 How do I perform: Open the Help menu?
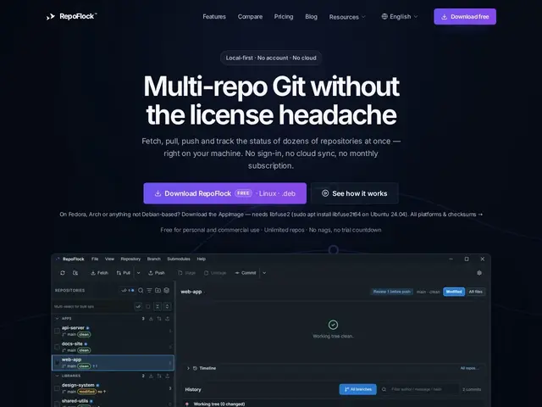(x=202, y=259)
